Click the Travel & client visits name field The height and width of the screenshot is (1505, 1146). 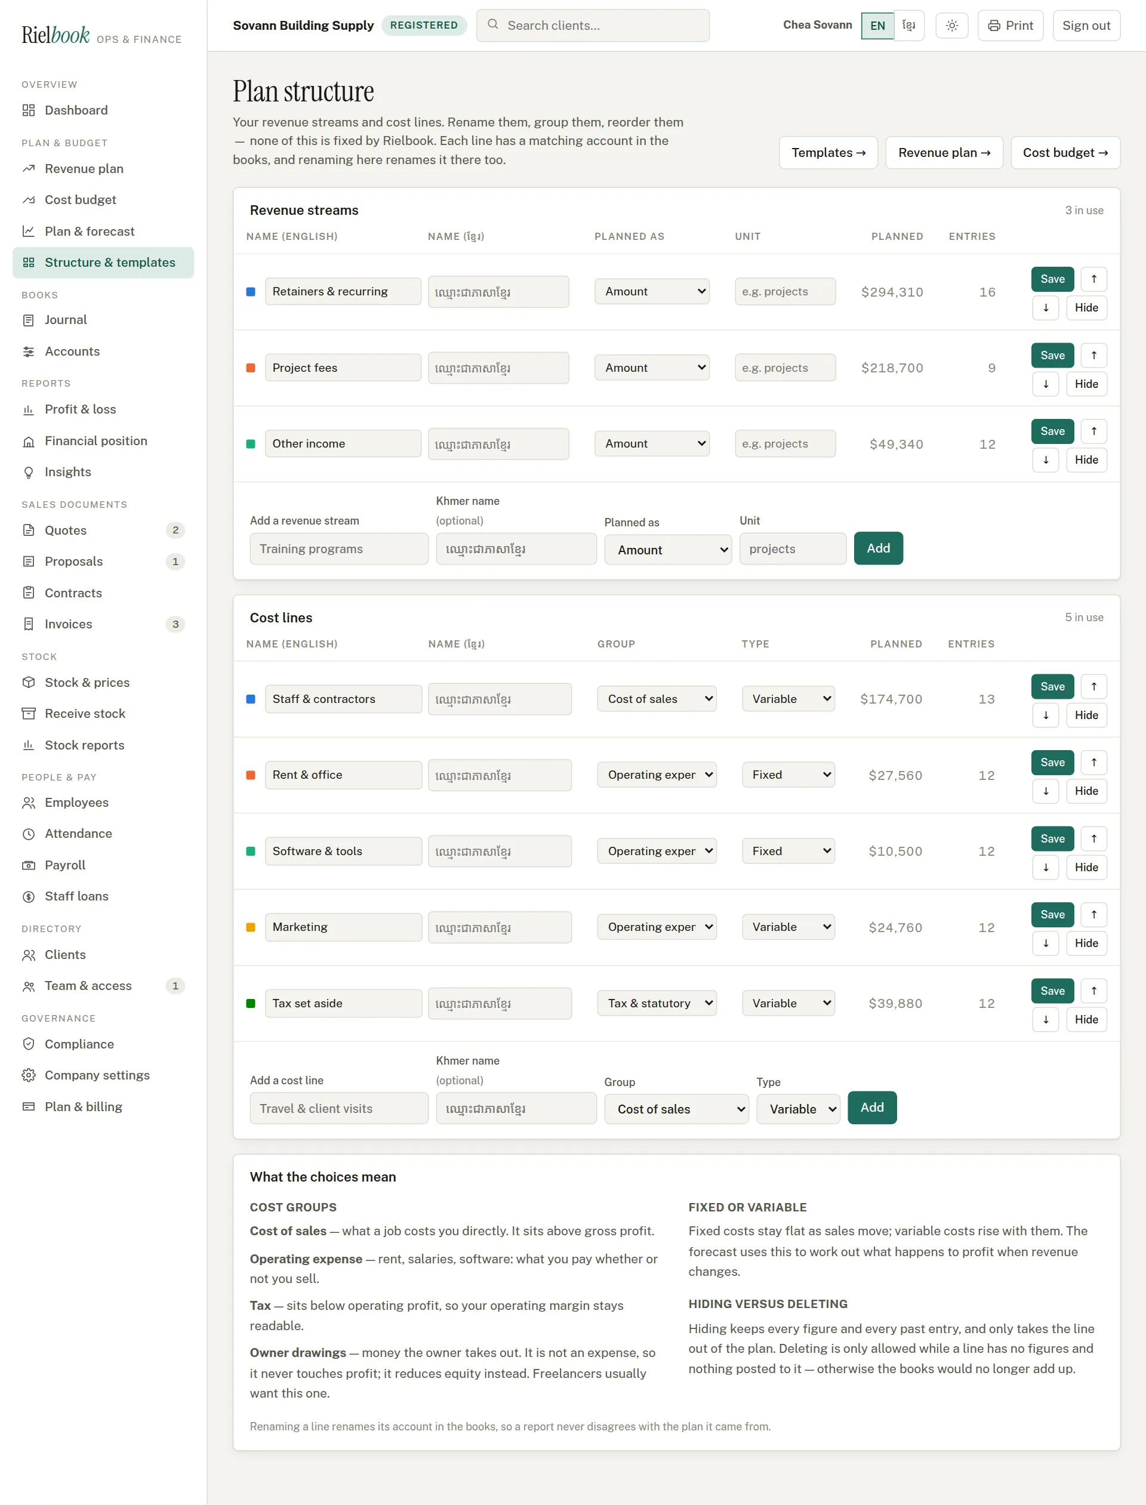tap(338, 1108)
